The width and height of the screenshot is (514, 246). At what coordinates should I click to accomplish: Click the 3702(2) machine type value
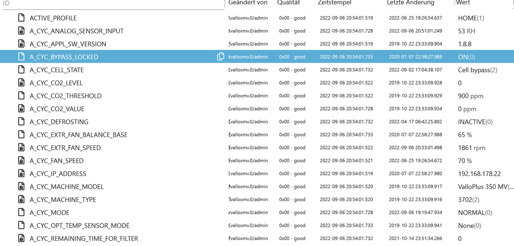pos(469,200)
